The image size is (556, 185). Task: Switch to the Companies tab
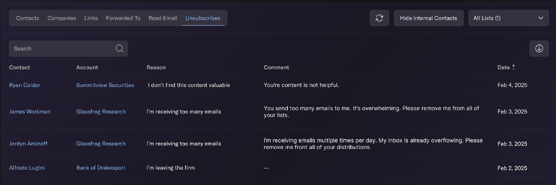(x=62, y=18)
